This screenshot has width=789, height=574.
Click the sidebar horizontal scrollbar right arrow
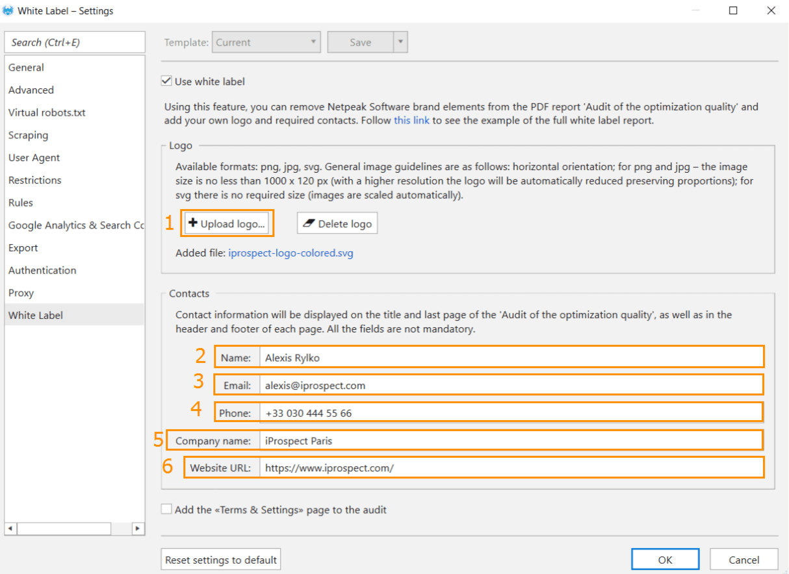coord(138,529)
